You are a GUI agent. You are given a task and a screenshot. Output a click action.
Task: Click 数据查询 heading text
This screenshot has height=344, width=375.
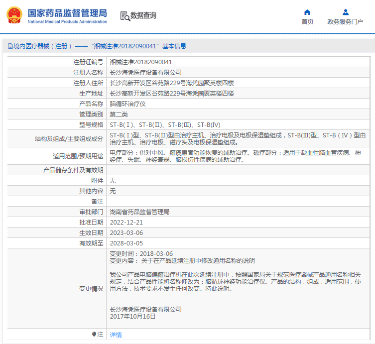pyautogui.click(x=143, y=15)
